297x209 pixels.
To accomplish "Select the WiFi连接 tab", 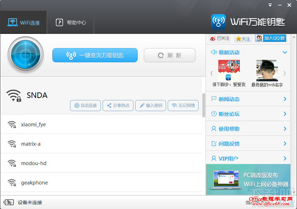I will (23, 23).
